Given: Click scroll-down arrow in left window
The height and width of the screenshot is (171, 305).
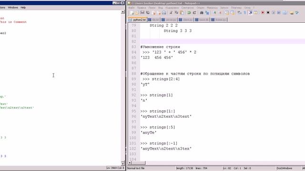Looking at the screenshot, I should (123, 163).
